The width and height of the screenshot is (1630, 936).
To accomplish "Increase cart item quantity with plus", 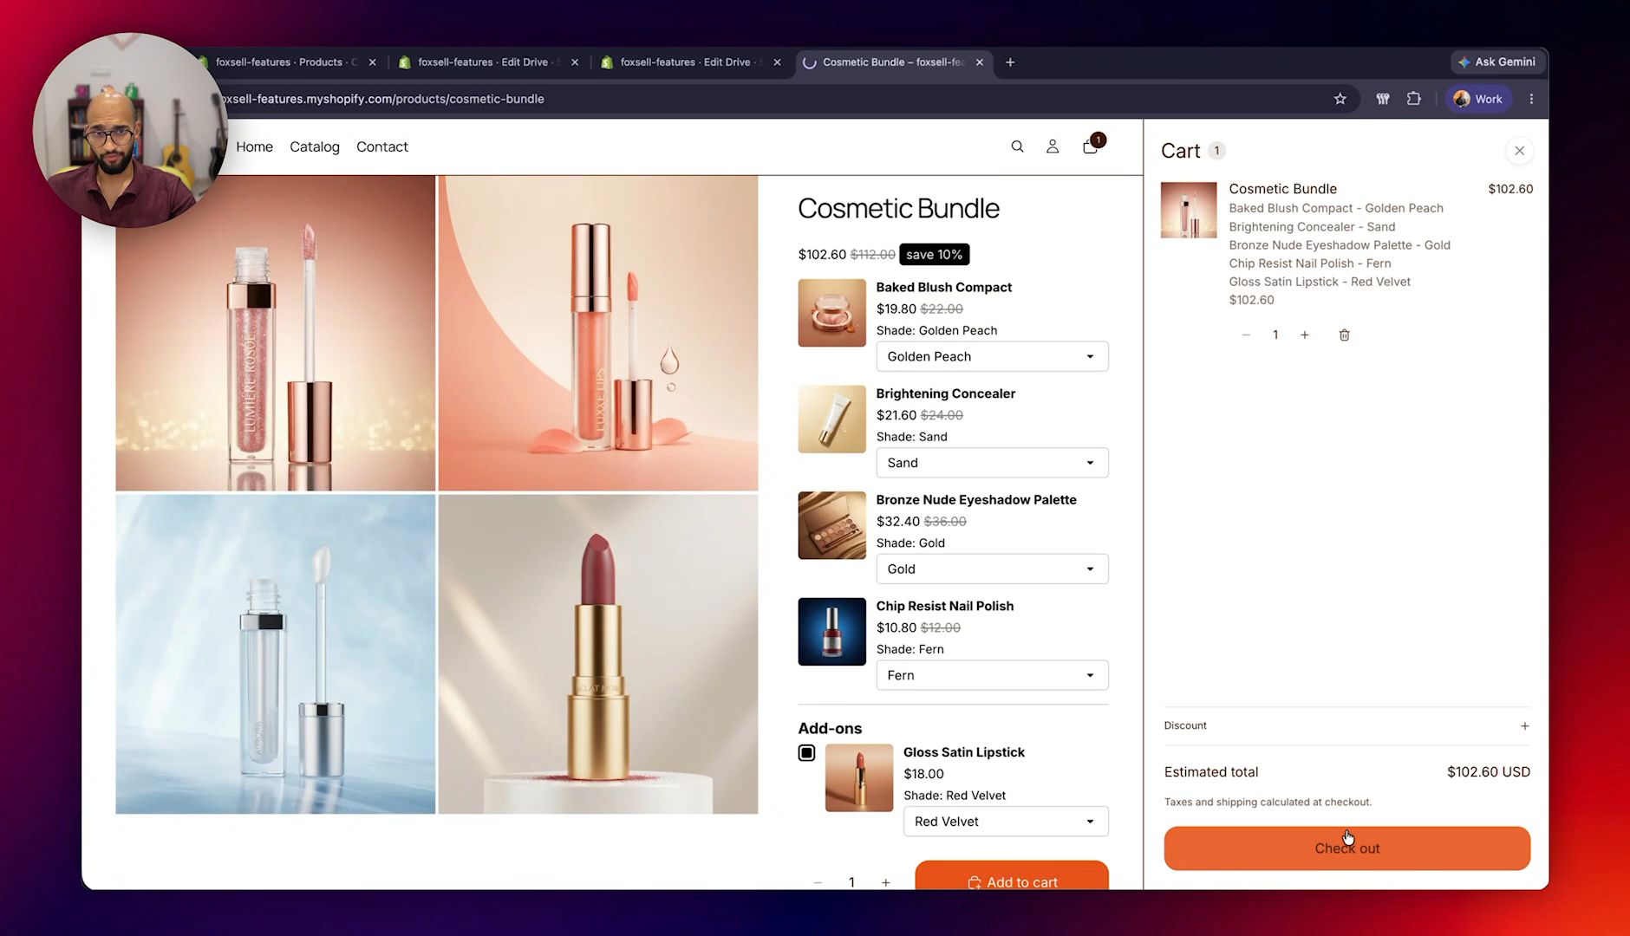I will click(1304, 335).
